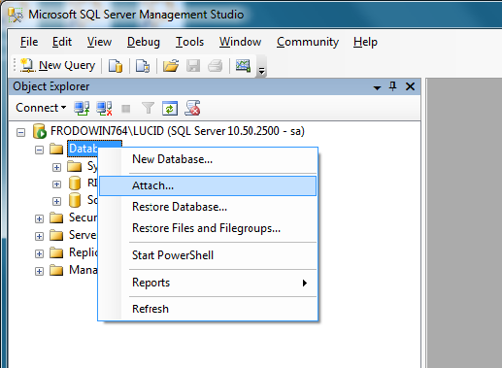Image resolution: width=502 pixels, height=368 pixels.
Task: Click the Object Explorer refresh icon
Action: [x=170, y=108]
